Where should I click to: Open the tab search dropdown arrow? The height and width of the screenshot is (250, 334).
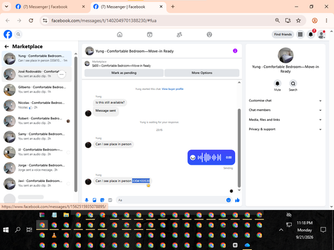7,7
